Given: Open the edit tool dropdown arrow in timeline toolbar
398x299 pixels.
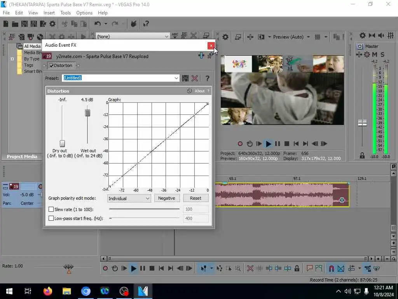Looking at the screenshot, I should click(211, 268).
